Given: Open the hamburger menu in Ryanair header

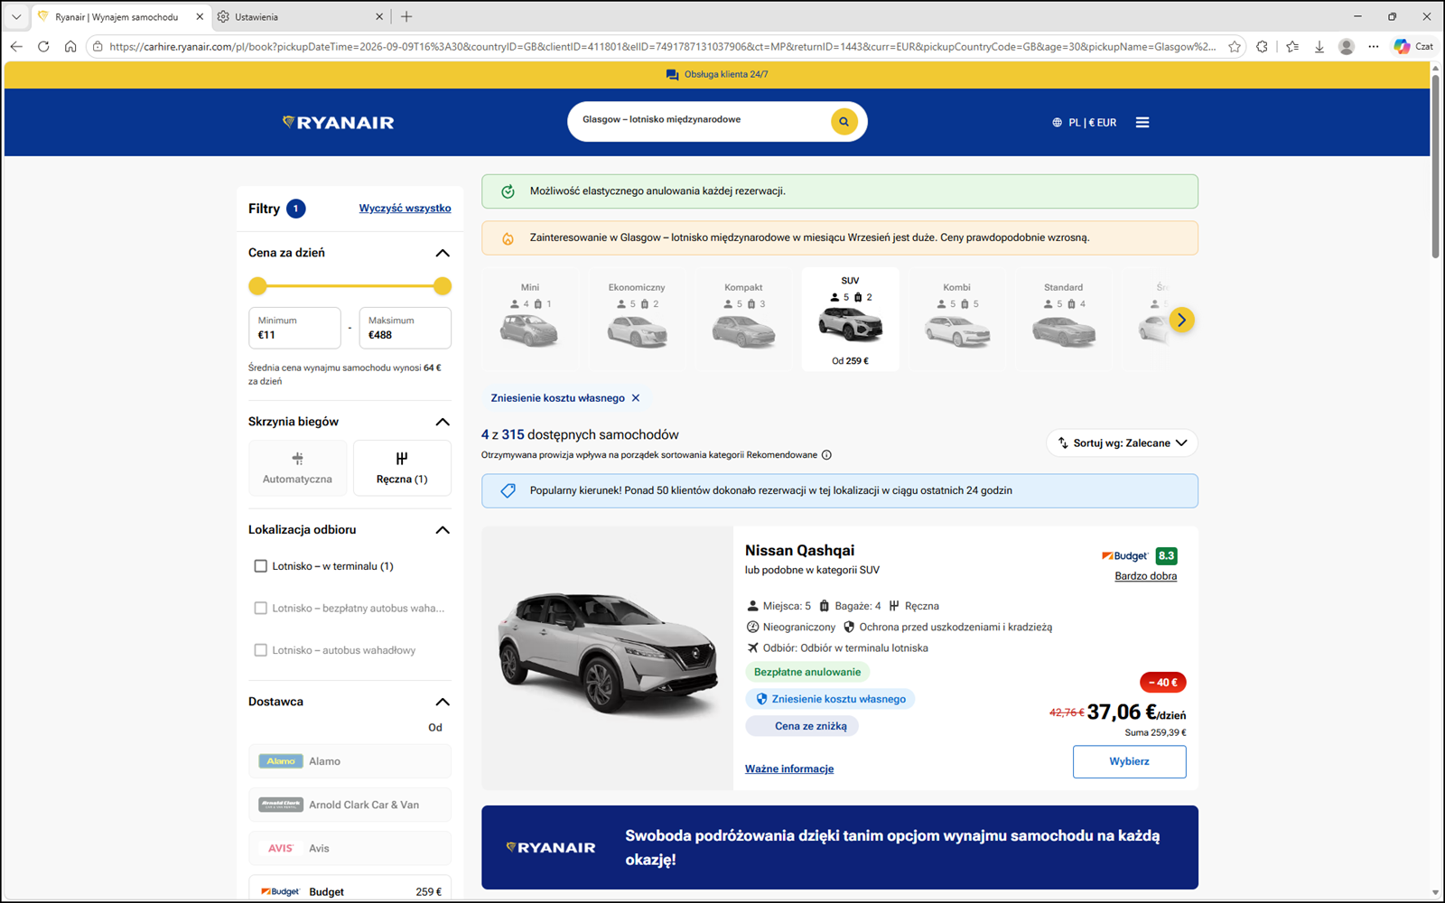Looking at the screenshot, I should [1142, 122].
